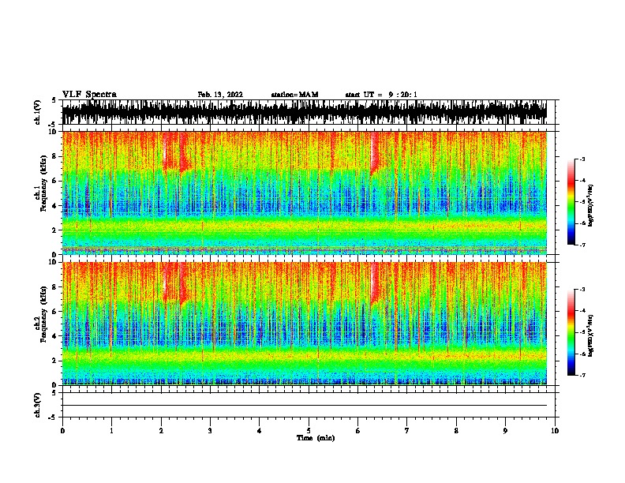Click the "2" kHz tick of ch.1 spectrogram

(x=55, y=230)
